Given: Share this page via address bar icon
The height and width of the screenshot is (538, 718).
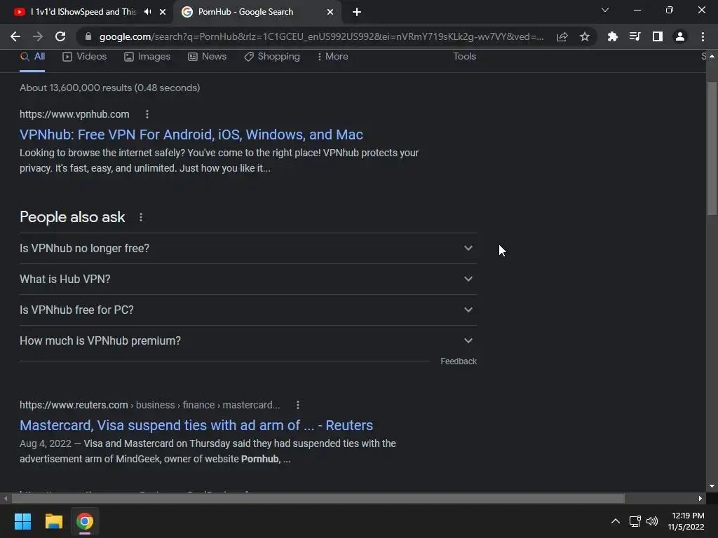Looking at the screenshot, I should click(x=562, y=36).
